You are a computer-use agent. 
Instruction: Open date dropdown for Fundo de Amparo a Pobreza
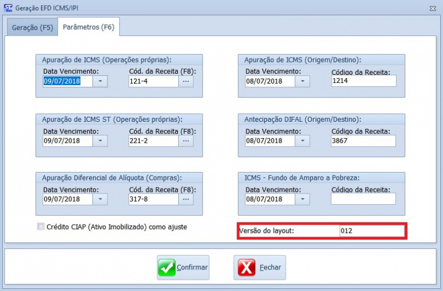[x=302, y=199]
